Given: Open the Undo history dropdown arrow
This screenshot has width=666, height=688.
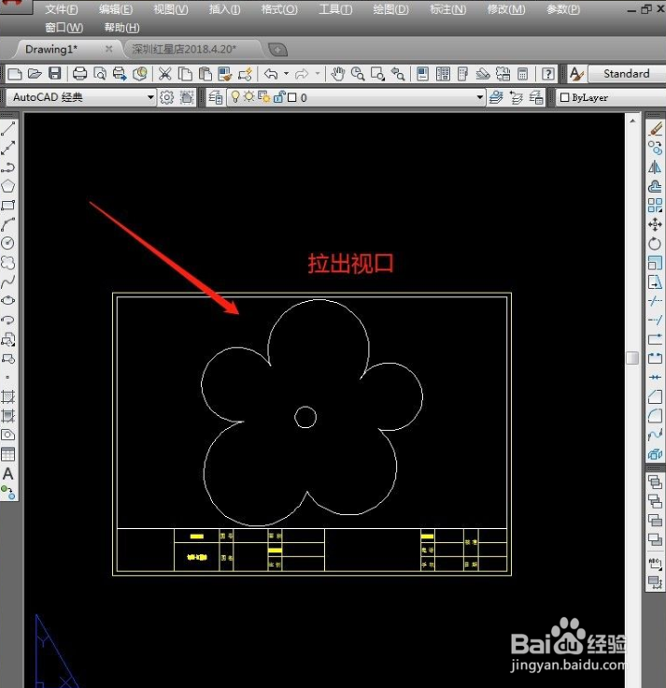Looking at the screenshot, I should (287, 74).
